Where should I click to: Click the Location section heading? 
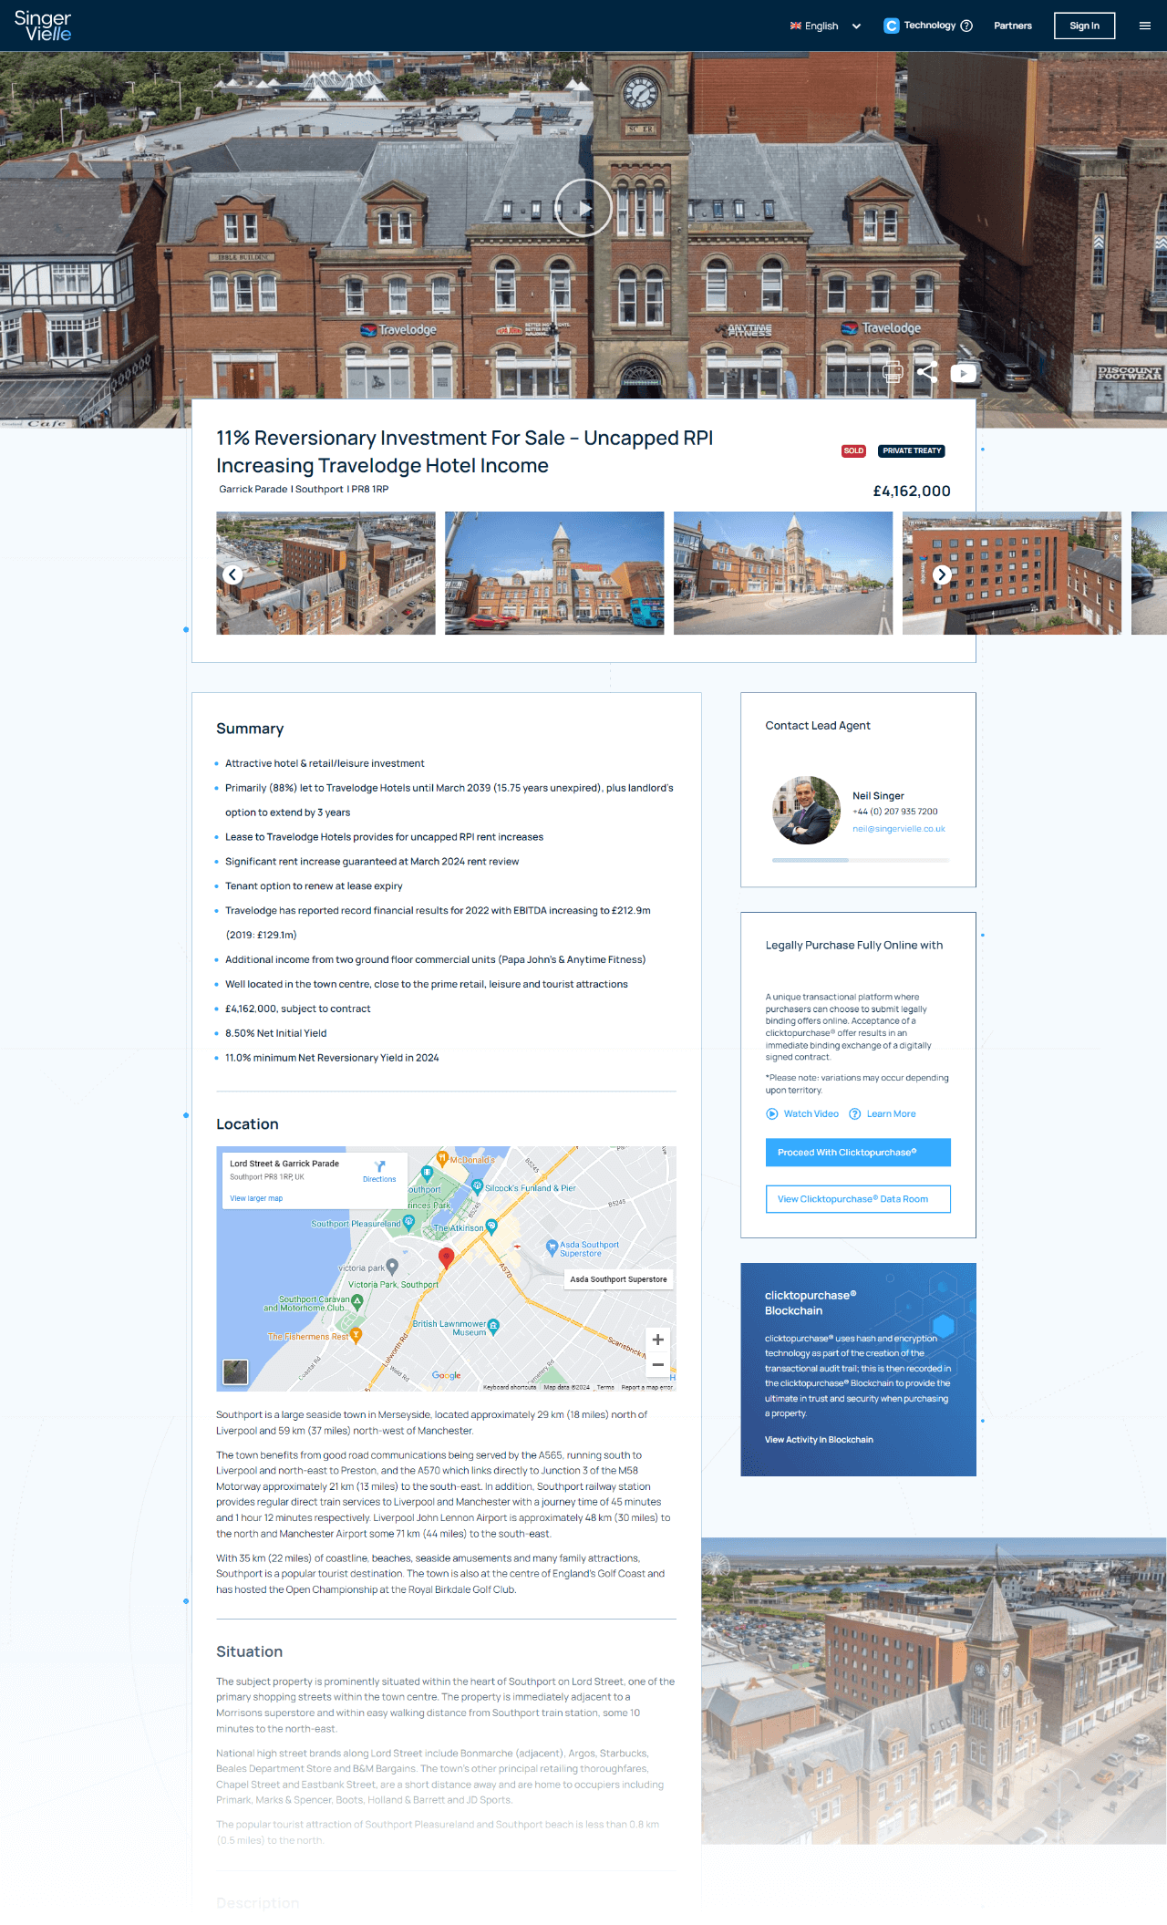247,1124
